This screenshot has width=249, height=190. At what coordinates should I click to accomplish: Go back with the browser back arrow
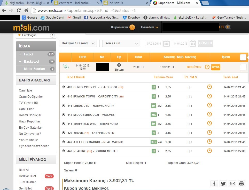[x=4, y=11]
